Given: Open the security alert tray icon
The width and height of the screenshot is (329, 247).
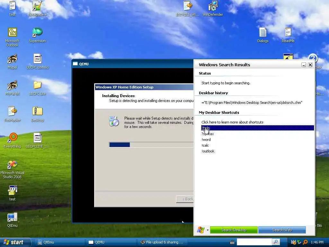Looking at the screenshot, I should click(x=293, y=242).
